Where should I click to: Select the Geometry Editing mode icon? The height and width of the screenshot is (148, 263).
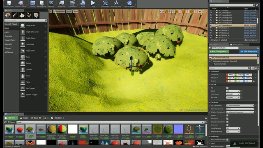36,16
